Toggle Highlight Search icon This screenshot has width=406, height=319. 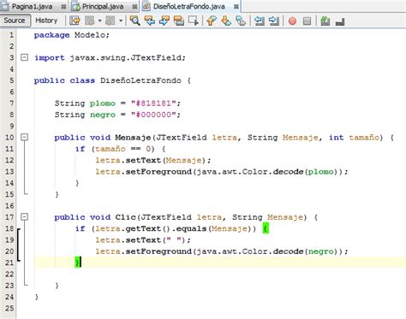(179, 21)
